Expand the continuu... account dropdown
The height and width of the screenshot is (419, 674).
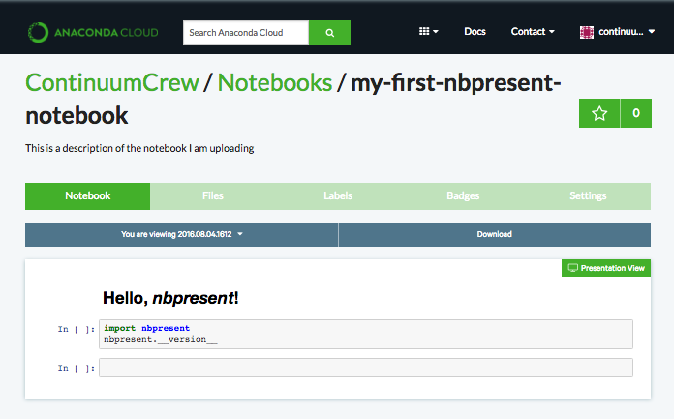tap(627, 31)
